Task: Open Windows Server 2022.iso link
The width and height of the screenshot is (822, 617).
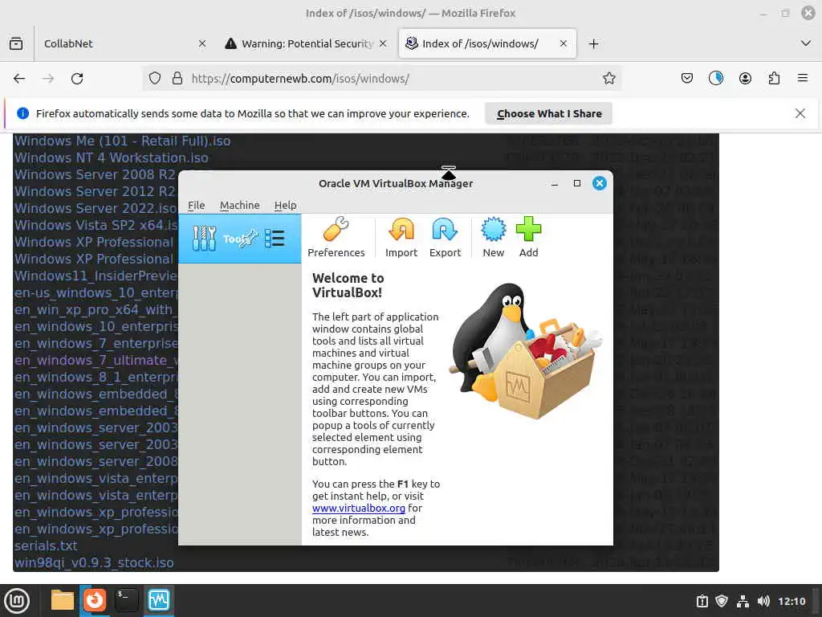Action: pos(96,208)
